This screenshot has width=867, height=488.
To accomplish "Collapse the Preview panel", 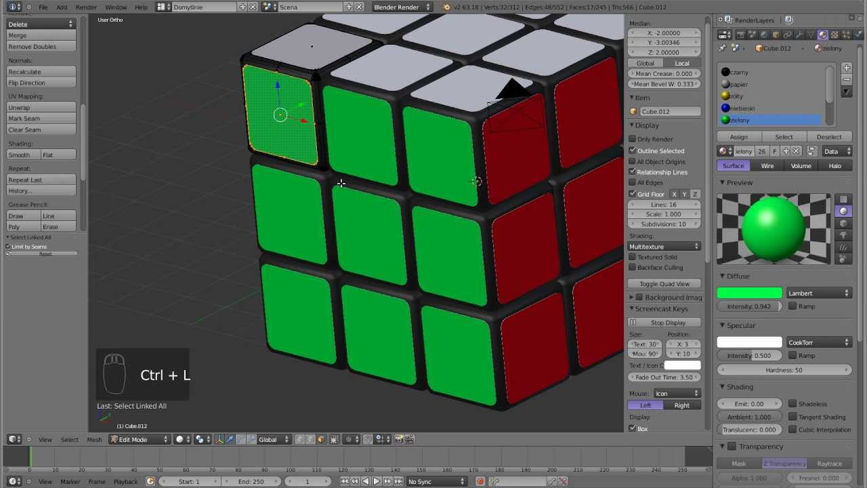I will point(722,182).
